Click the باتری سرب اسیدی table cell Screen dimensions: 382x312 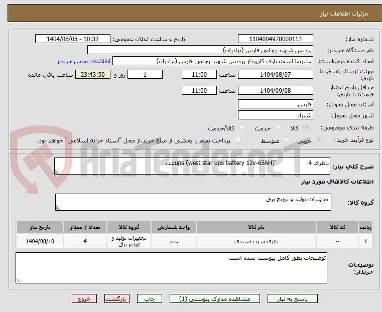(257, 241)
